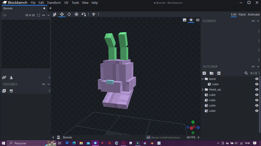Collapse the Outliner panel chevron

[x=258, y=67]
